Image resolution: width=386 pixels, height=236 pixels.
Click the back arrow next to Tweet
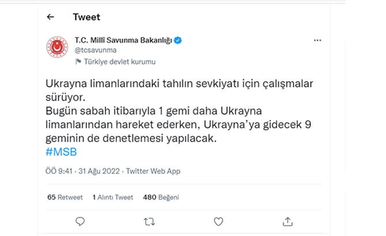click(51, 17)
